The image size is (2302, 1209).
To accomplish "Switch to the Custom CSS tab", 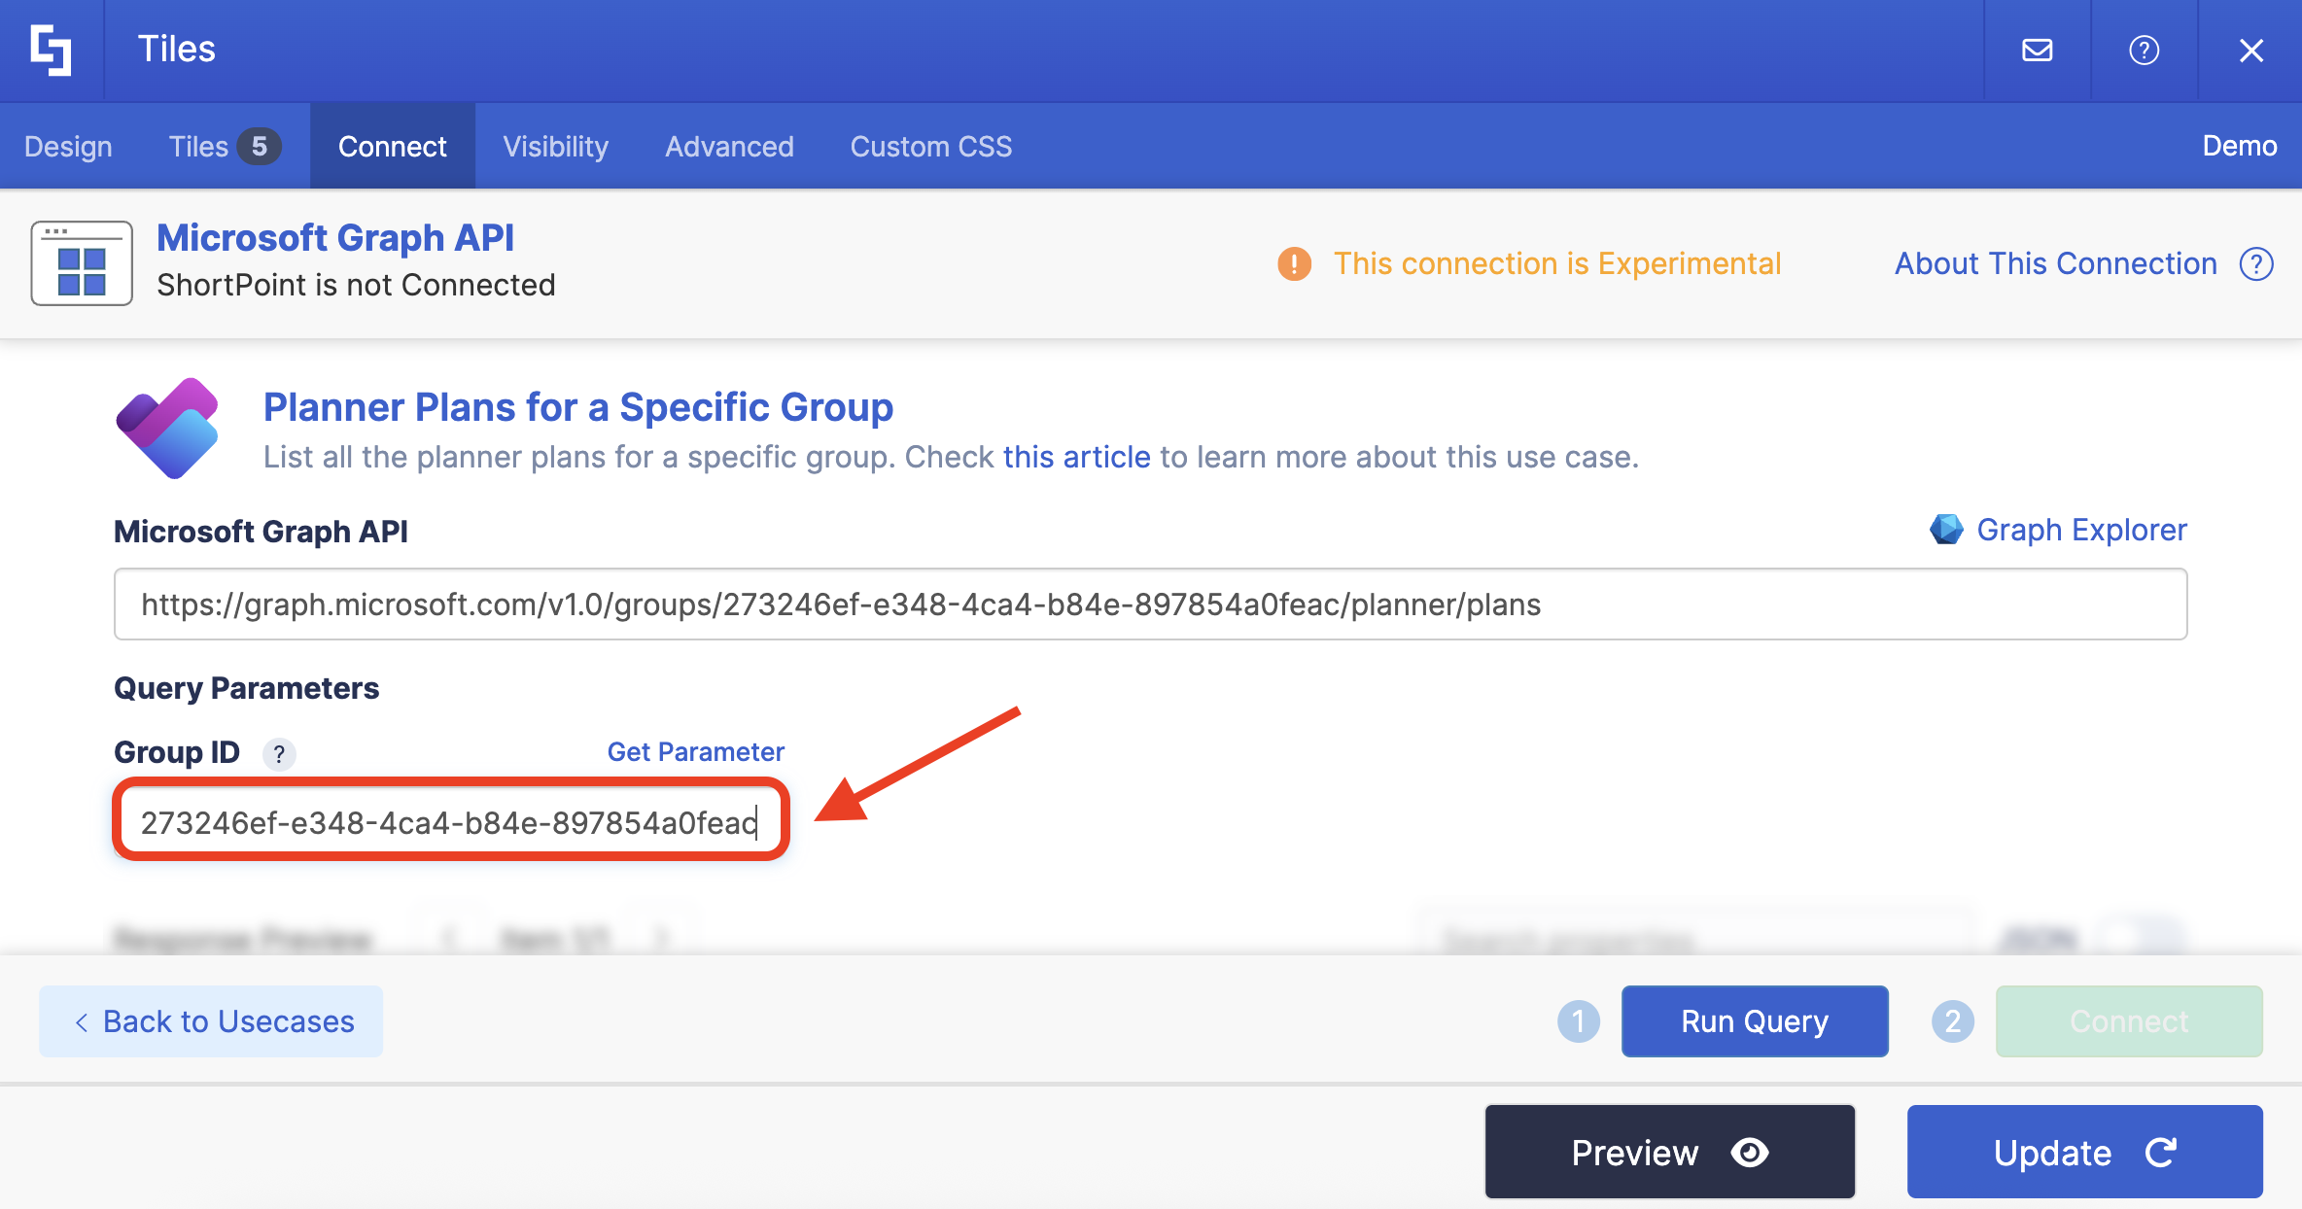I will tap(930, 146).
